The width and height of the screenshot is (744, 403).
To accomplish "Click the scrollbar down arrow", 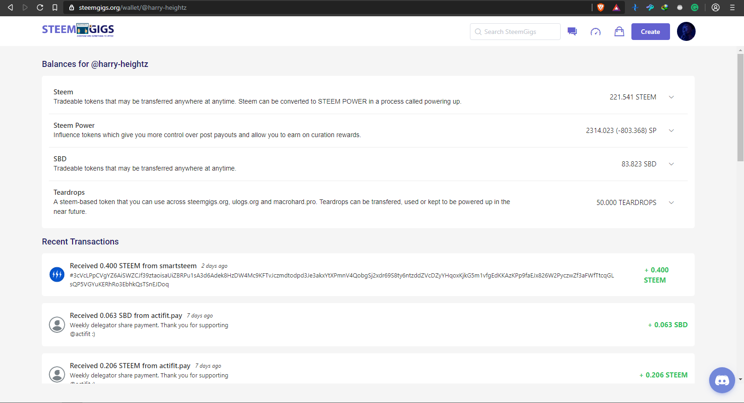I will tap(740, 379).
